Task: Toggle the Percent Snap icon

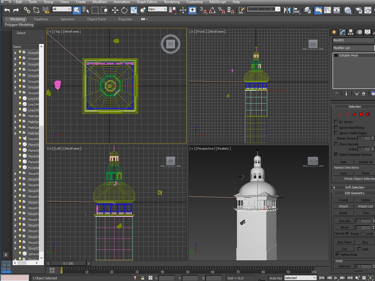Action: pos(222,10)
